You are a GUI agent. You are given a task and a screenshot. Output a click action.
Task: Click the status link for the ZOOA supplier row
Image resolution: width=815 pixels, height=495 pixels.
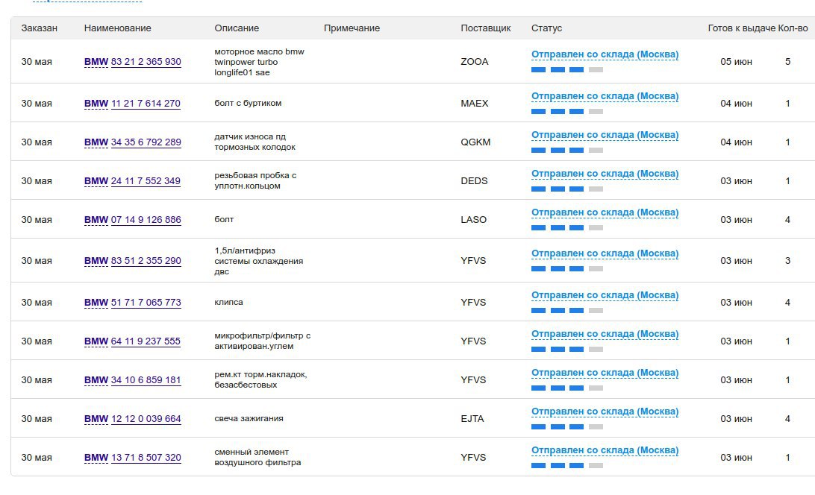coord(605,54)
